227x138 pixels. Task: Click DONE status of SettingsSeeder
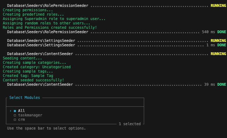click(222, 45)
